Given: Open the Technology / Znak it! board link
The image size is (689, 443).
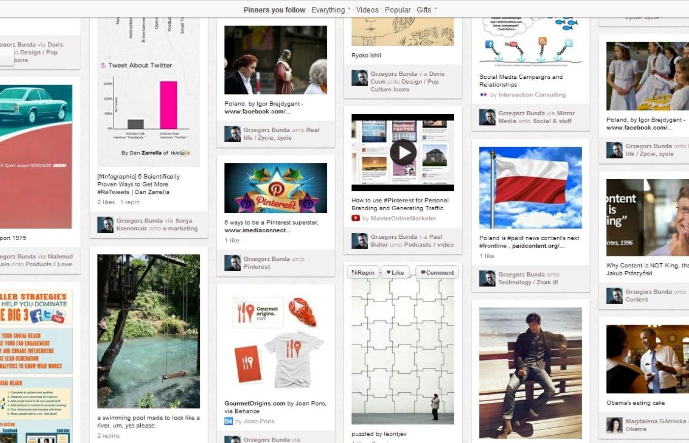Looking at the screenshot, I should click(x=528, y=282).
